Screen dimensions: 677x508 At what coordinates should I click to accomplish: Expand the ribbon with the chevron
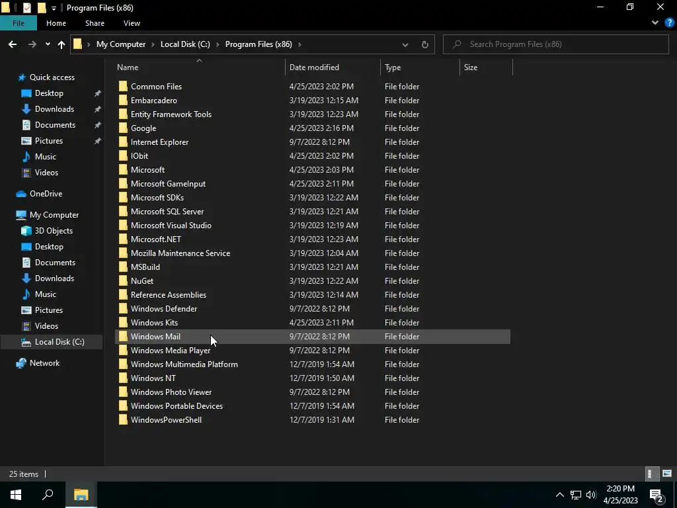(x=655, y=23)
